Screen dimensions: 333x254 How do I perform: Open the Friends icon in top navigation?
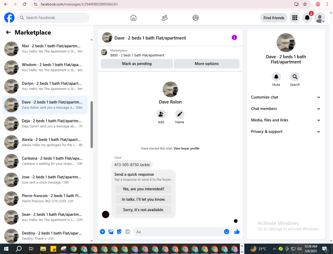click(165, 18)
